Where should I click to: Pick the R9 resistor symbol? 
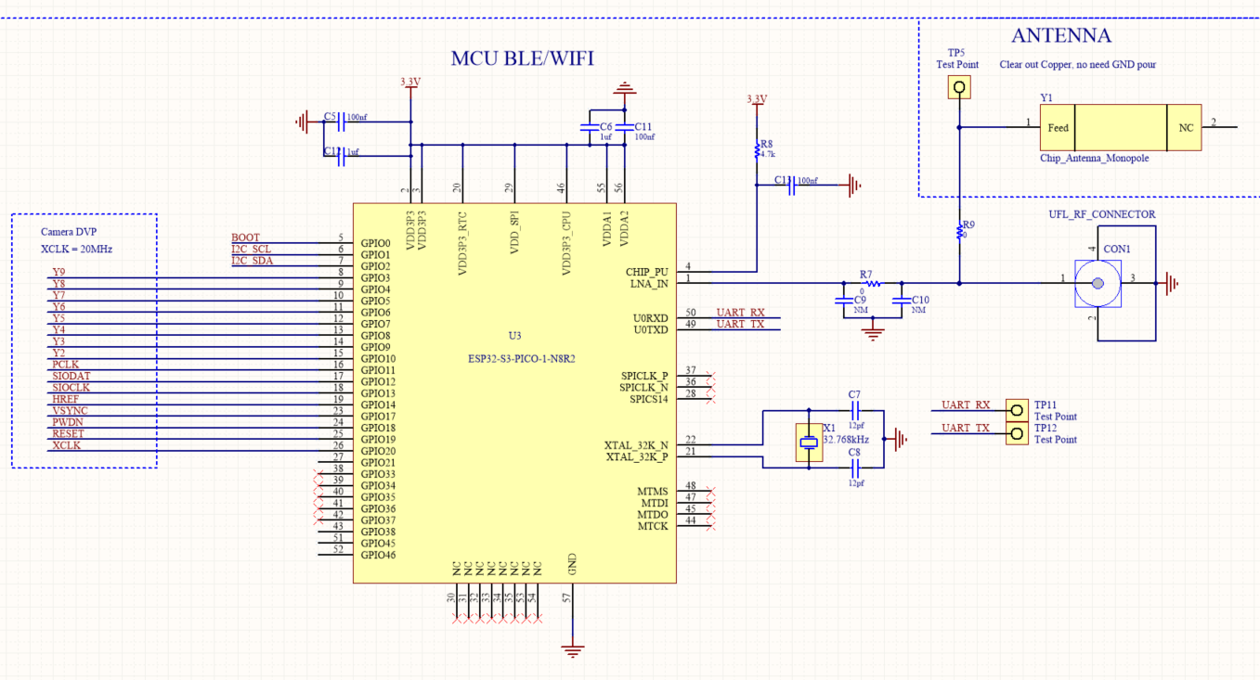[x=959, y=231]
